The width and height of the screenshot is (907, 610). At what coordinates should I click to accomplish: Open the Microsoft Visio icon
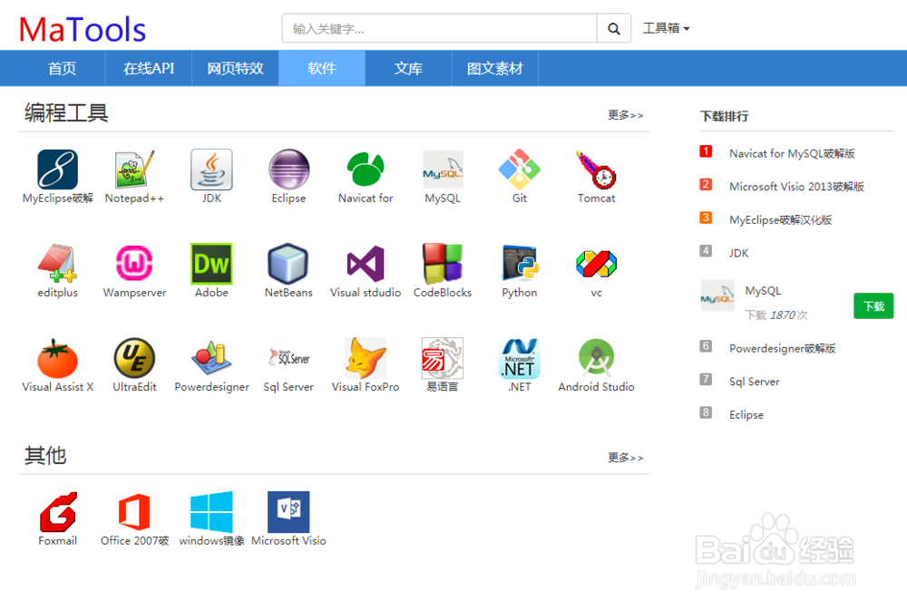[x=288, y=512]
